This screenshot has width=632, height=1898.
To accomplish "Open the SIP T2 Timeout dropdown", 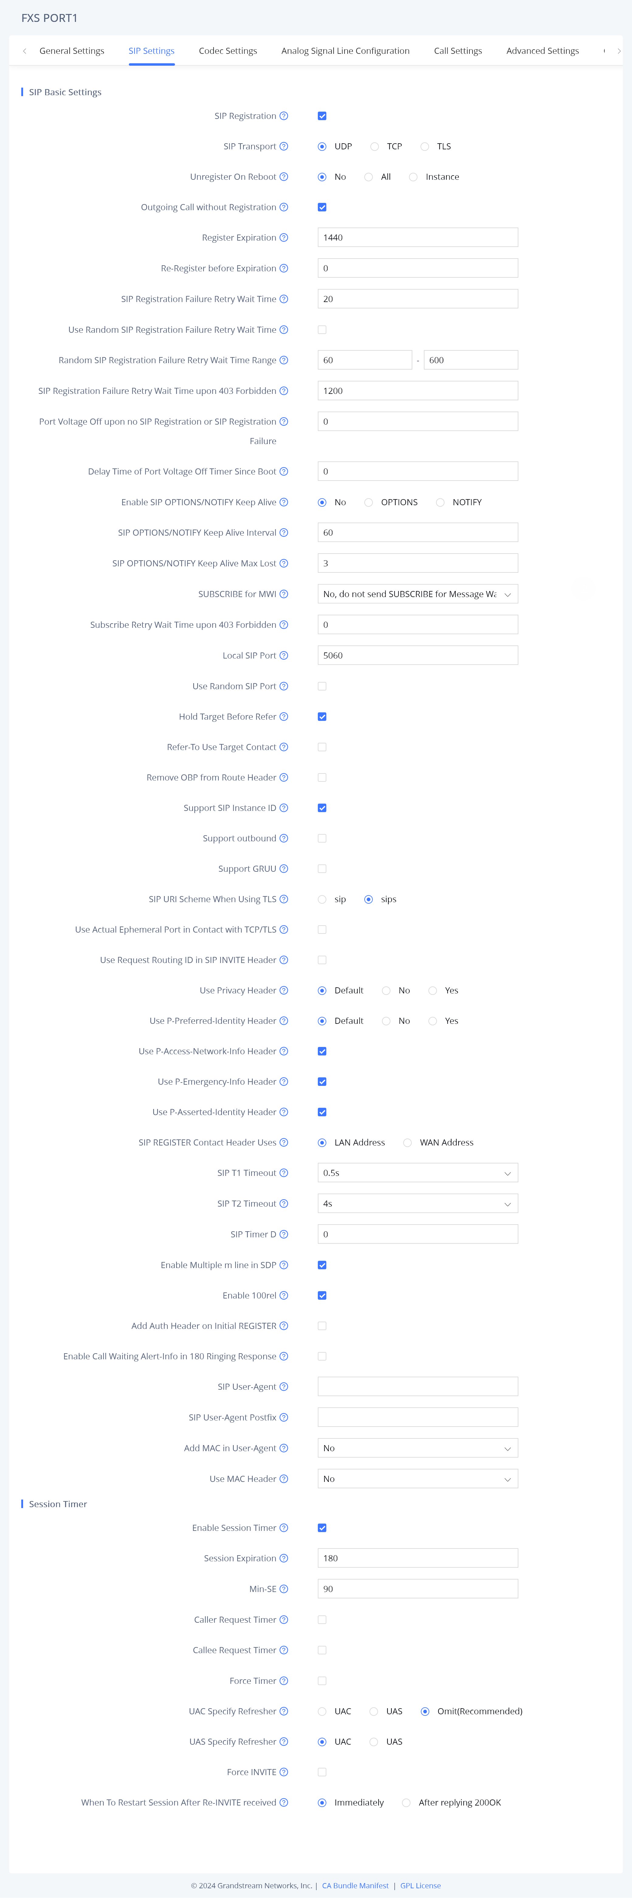I will (x=417, y=1204).
